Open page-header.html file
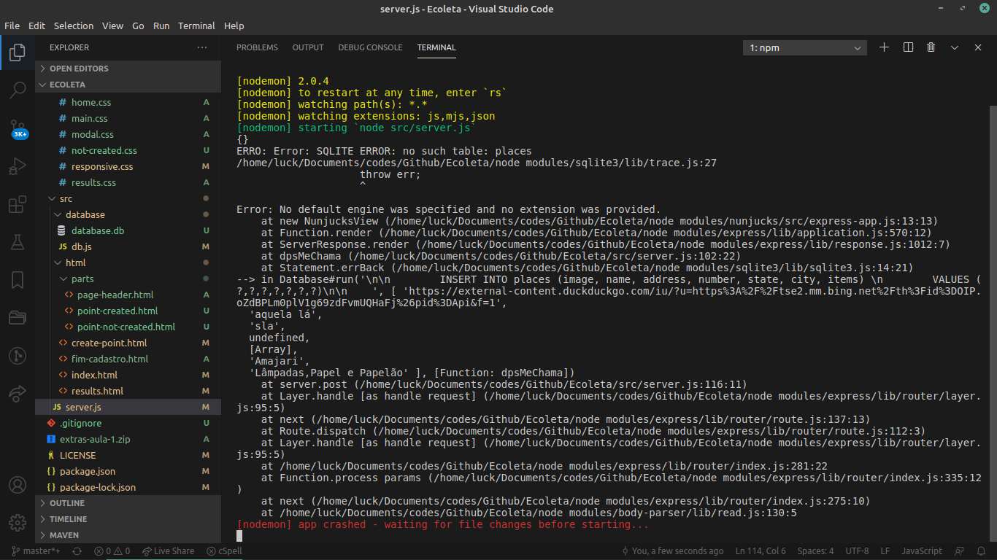Screen dimensions: 997x560 [128, 295]
